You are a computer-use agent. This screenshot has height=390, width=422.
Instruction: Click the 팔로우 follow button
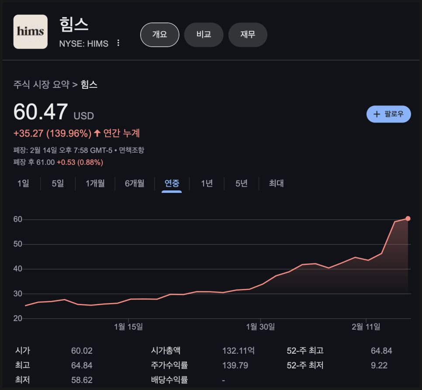coord(389,114)
